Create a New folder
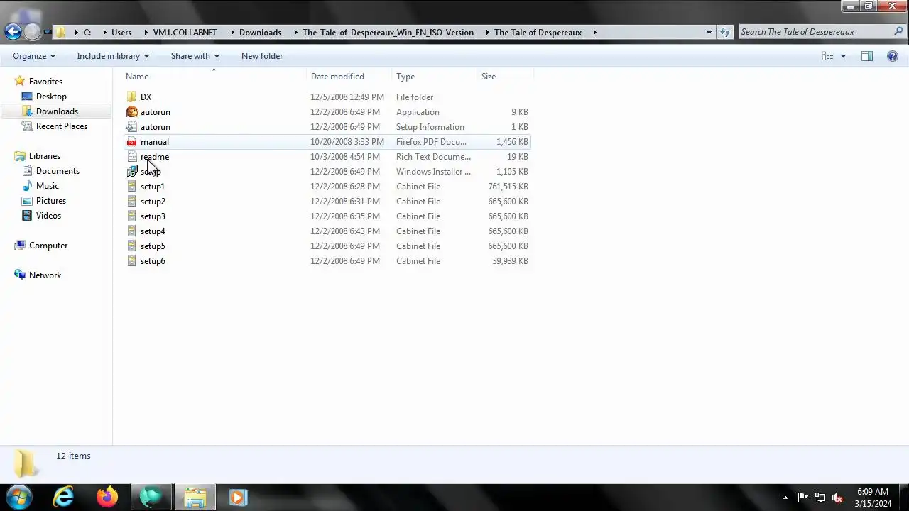 (262, 56)
